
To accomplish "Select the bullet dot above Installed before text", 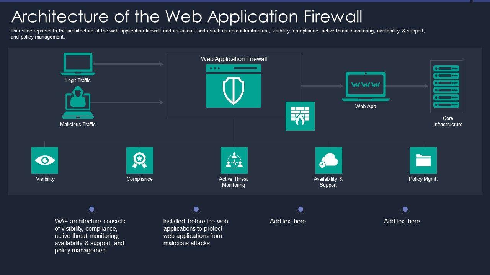I will coord(196,209).
